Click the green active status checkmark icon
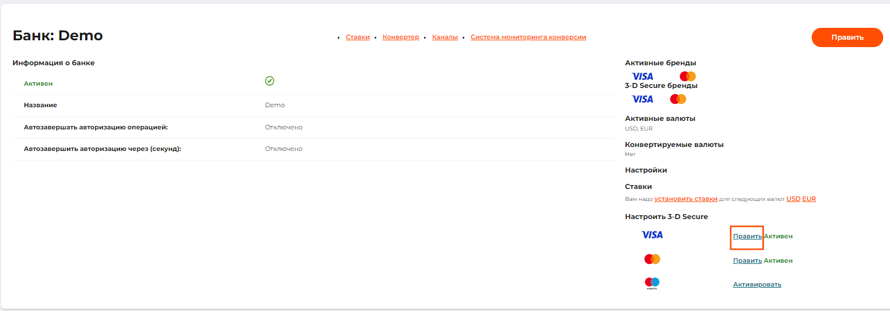Viewport: 890px width, 311px height. click(x=270, y=81)
